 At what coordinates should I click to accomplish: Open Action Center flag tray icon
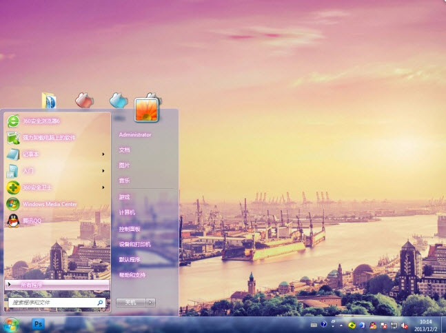tap(383, 325)
